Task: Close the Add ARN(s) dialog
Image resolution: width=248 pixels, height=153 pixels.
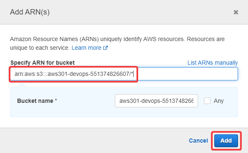Action: coord(236,12)
